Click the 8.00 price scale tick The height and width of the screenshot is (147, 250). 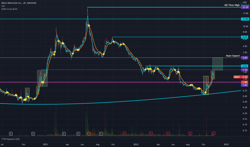pos(245,32)
